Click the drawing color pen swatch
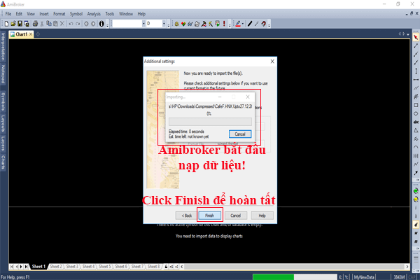The width and height of the screenshot is (420, 280). pyautogui.click(x=238, y=24)
